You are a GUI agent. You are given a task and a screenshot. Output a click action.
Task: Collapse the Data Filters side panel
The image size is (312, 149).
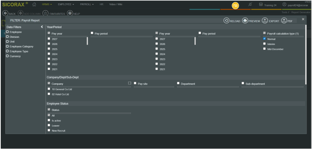(x=42, y=27)
